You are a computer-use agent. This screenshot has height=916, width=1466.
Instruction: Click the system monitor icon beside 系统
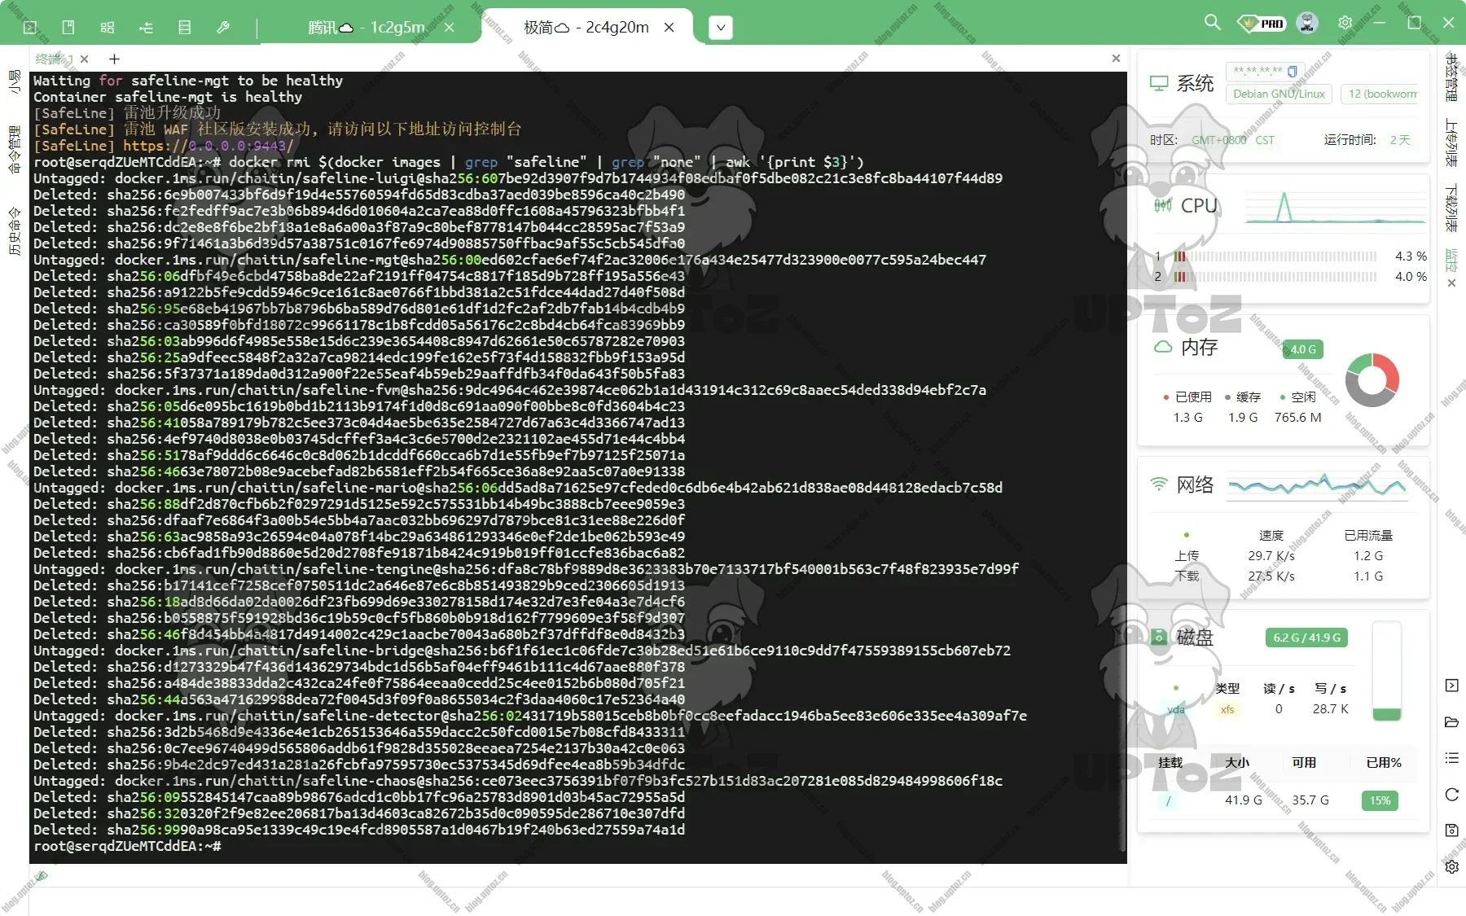(1158, 83)
